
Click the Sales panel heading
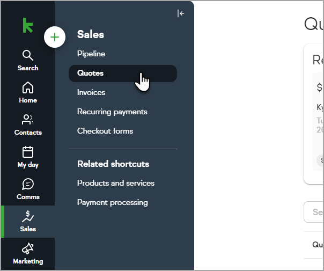[91, 34]
